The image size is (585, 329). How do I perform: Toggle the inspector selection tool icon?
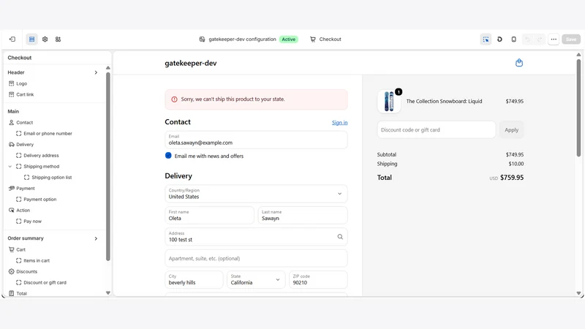486,39
